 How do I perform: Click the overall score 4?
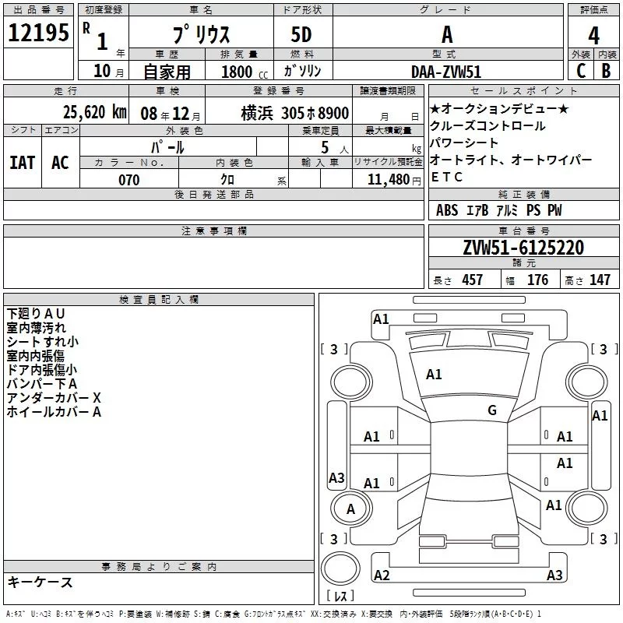(593, 35)
